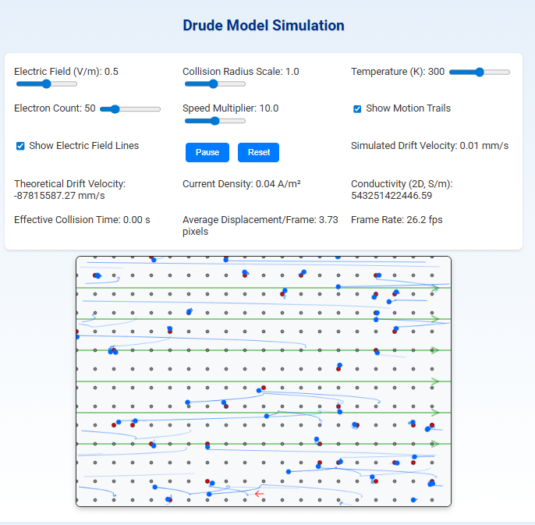Click the Show Motion Trails label
The width and height of the screenshot is (535, 525).
(x=408, y=108)
